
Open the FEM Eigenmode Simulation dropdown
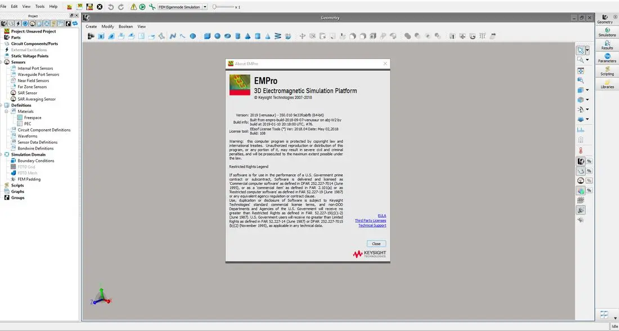[182, 7]
